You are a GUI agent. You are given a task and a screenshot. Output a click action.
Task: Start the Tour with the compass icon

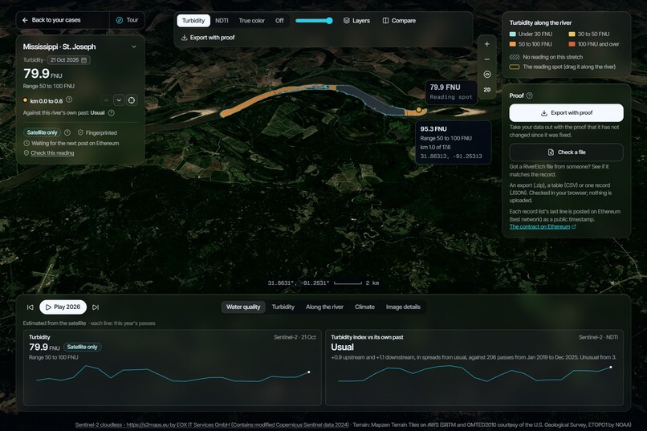pyautogui.click(x=127, y=20)
